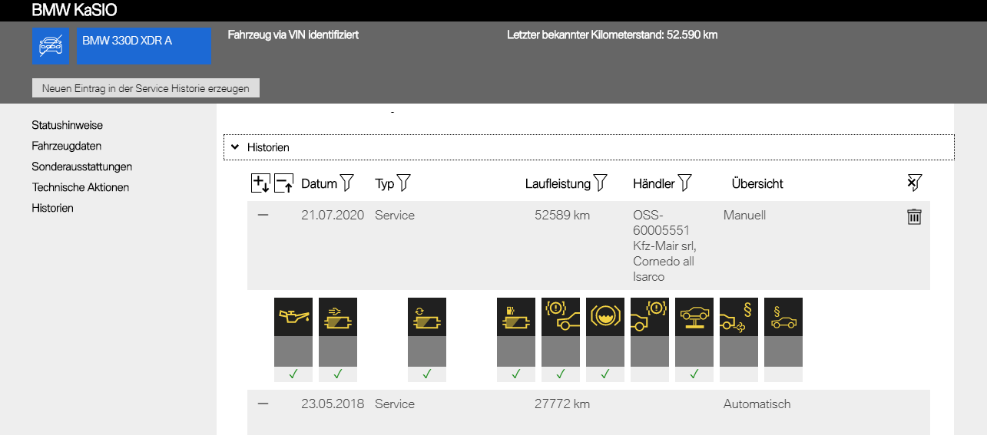Image resolution: width=987 pixels, height=435 pixels.
Task: Expand all history rows icon
Action: (261, 183)
